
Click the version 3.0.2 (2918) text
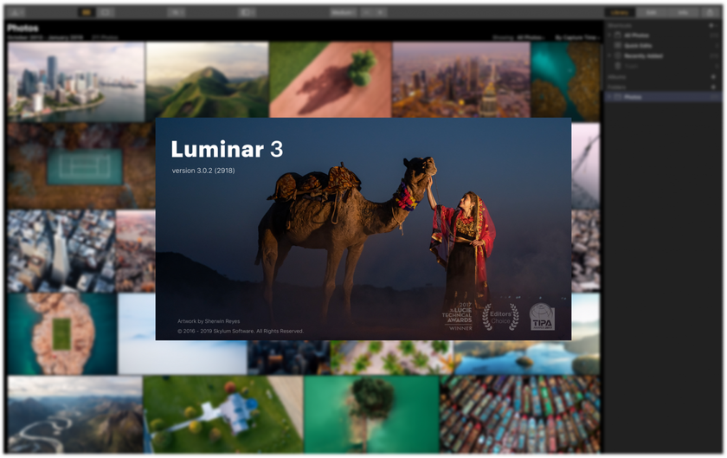click(203, 171)
